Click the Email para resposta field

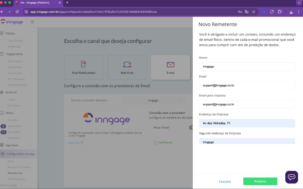click(x=247, y=104)
